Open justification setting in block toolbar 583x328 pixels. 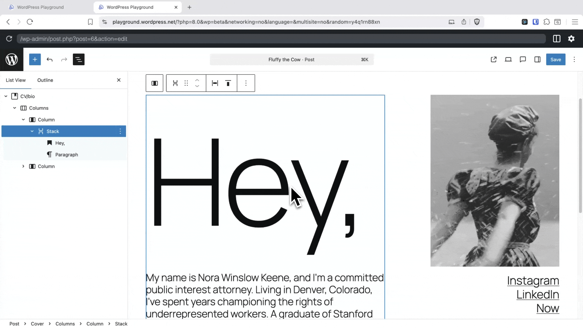[x=215, y=83]
